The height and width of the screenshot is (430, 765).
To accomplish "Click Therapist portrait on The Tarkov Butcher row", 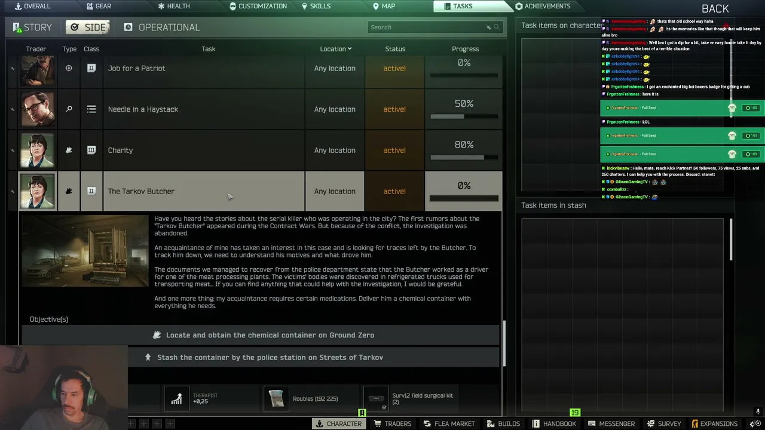I will point(38,192).
